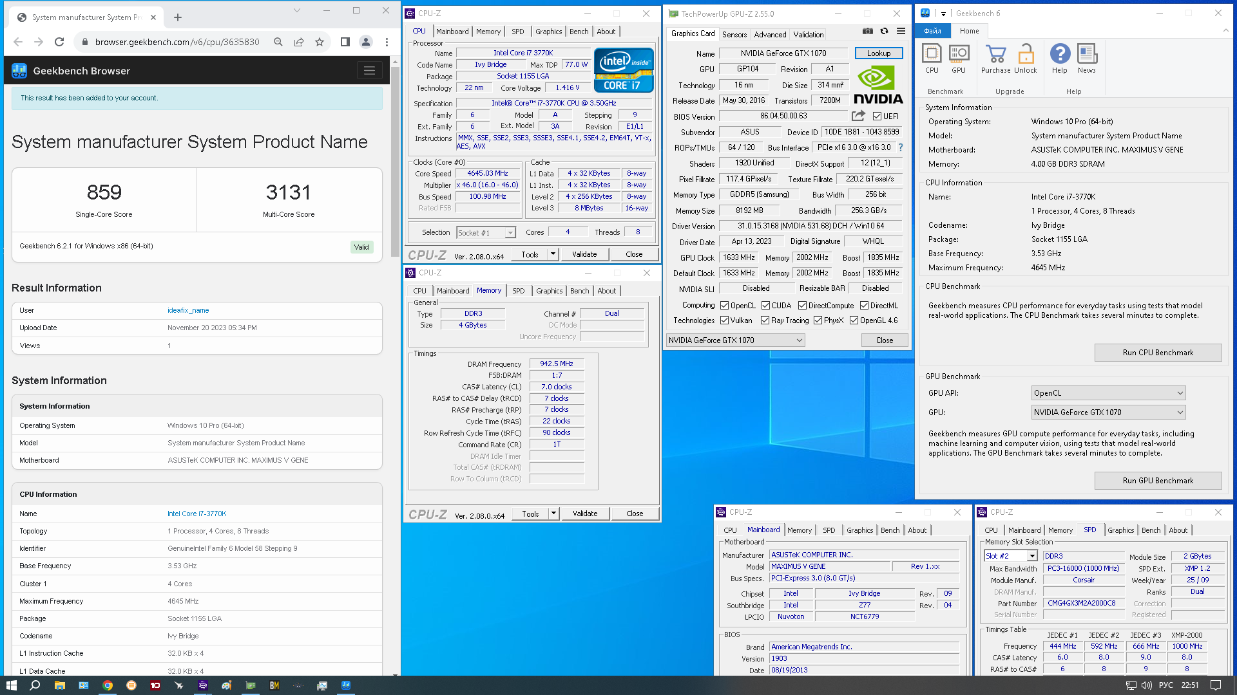Open GPU-Z hamburger menu
Viewport: 1237px width, 695px height.
(901, 31)
